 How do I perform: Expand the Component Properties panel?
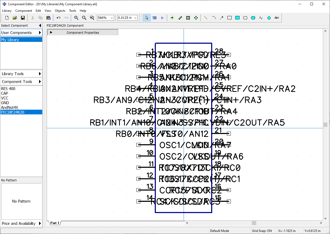[51, 32]
